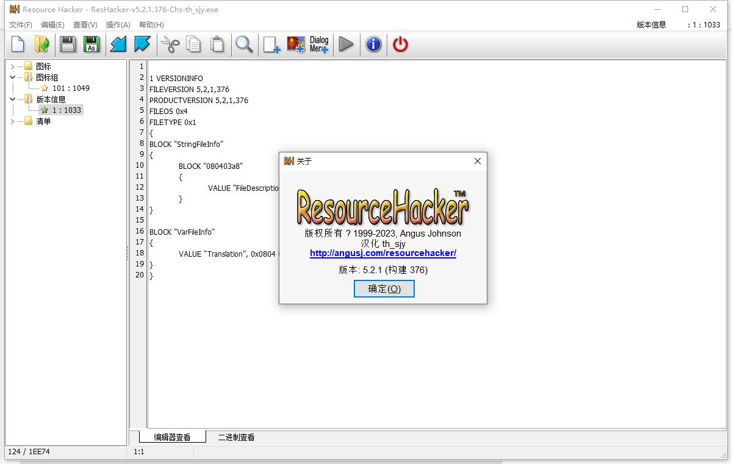This screenshot has height=464, width=732.
Task: Add a new blank resource with the page-plus icon
Action: click(271, 45)
